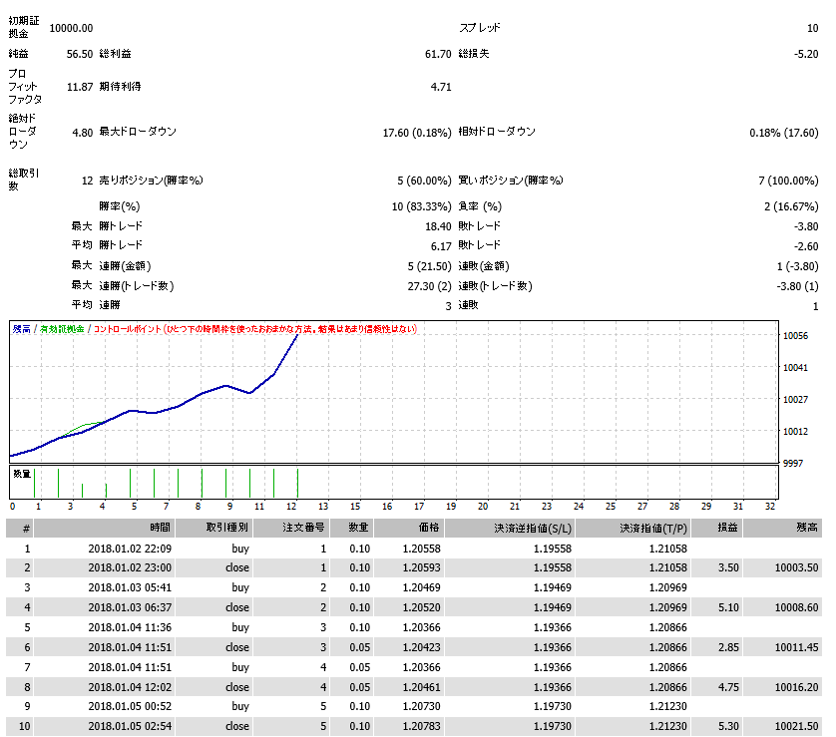Click the price 1.20558 in row 1

coord(422,549)
